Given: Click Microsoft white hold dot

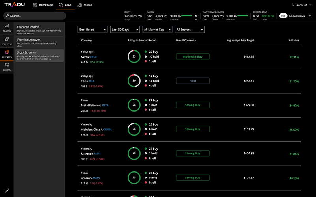Looking at the screenshot, I should (145, 153).
